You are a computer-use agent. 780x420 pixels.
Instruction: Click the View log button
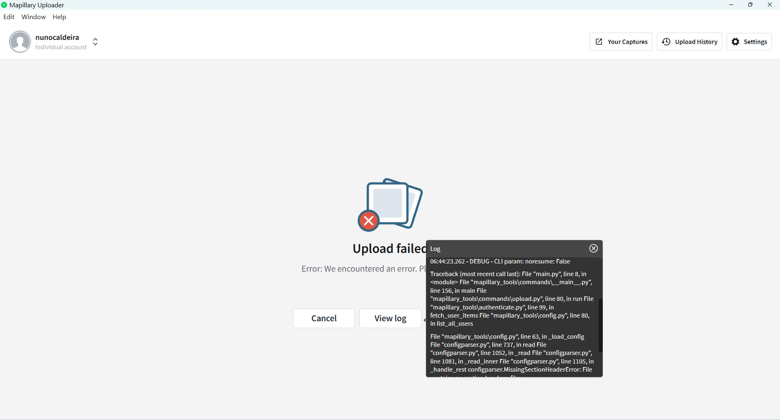point(390,318)
